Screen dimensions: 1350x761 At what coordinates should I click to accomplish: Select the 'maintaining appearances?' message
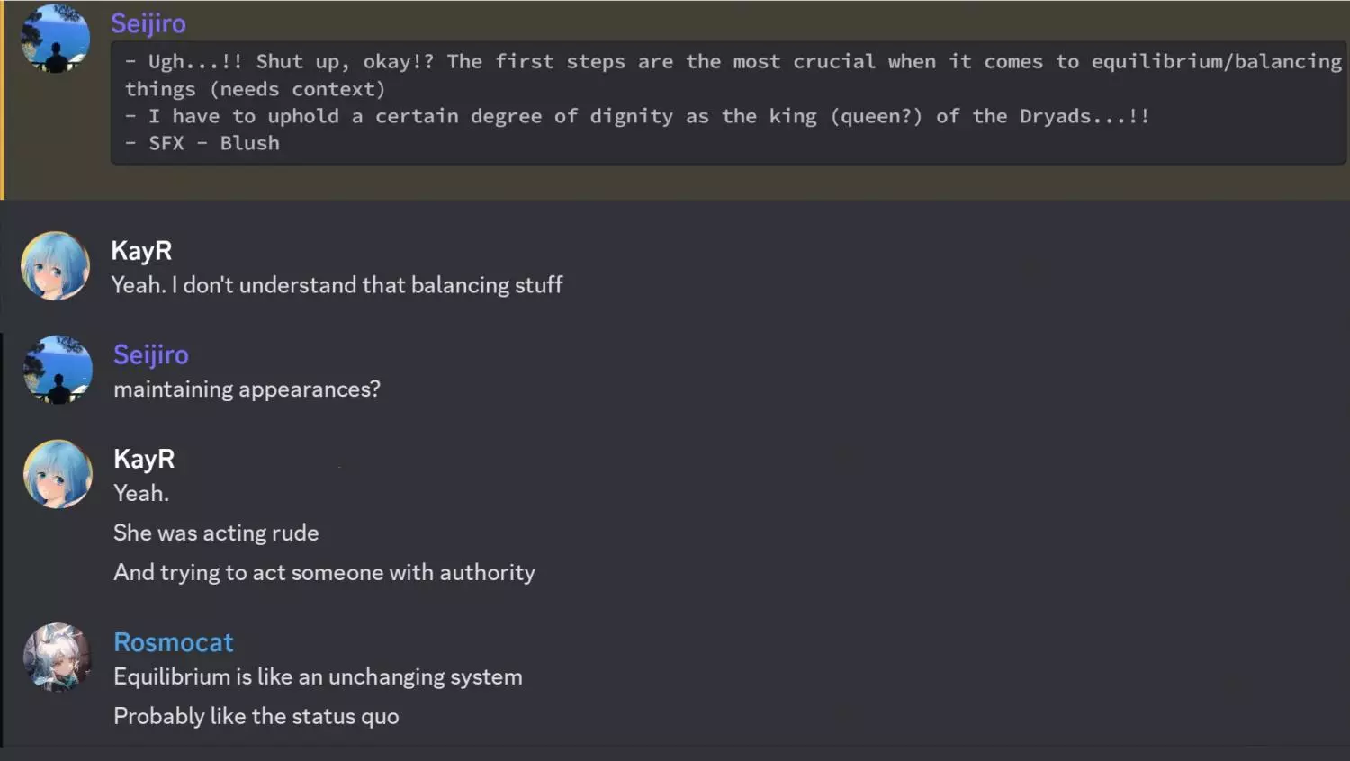(x=247, y=389)
